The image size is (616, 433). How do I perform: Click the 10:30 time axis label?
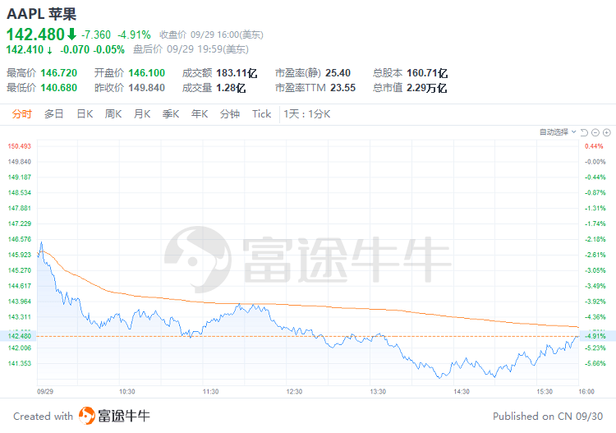point(126,392)
